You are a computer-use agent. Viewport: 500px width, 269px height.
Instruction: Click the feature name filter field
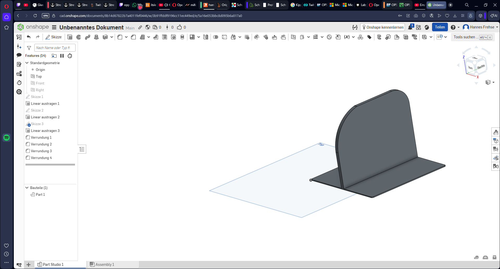(x=55, y=48)
